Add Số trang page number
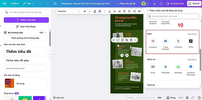The height and width of the screenshot is (100, 202). 25,84
